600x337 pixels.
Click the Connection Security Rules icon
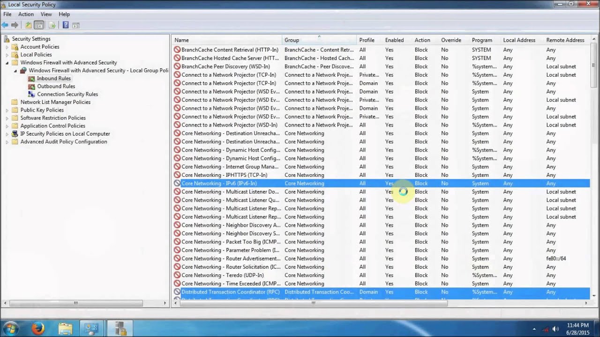pyautogui.click(x=32, y=94)
